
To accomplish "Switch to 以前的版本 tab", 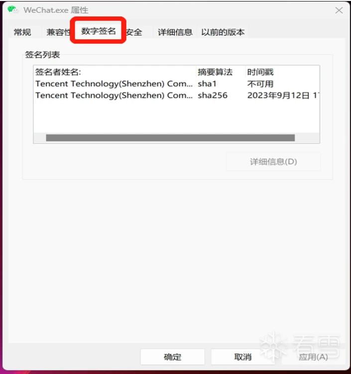I will (223, 32).
